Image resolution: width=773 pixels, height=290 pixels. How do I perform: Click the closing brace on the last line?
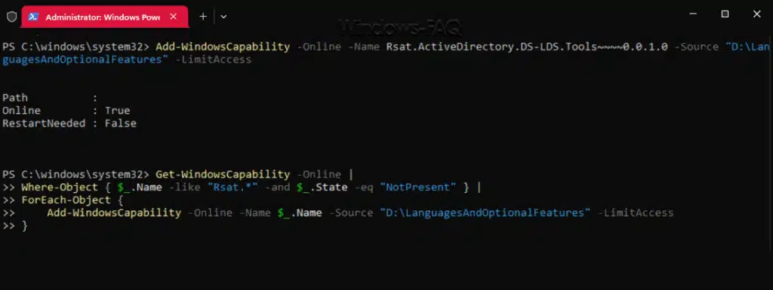click(x=25, y=226)
